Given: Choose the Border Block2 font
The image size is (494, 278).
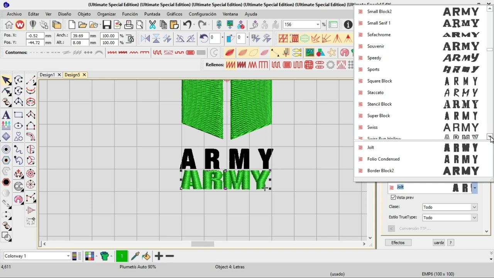Looking at the screenshot, I should click(x=423, y=171).
